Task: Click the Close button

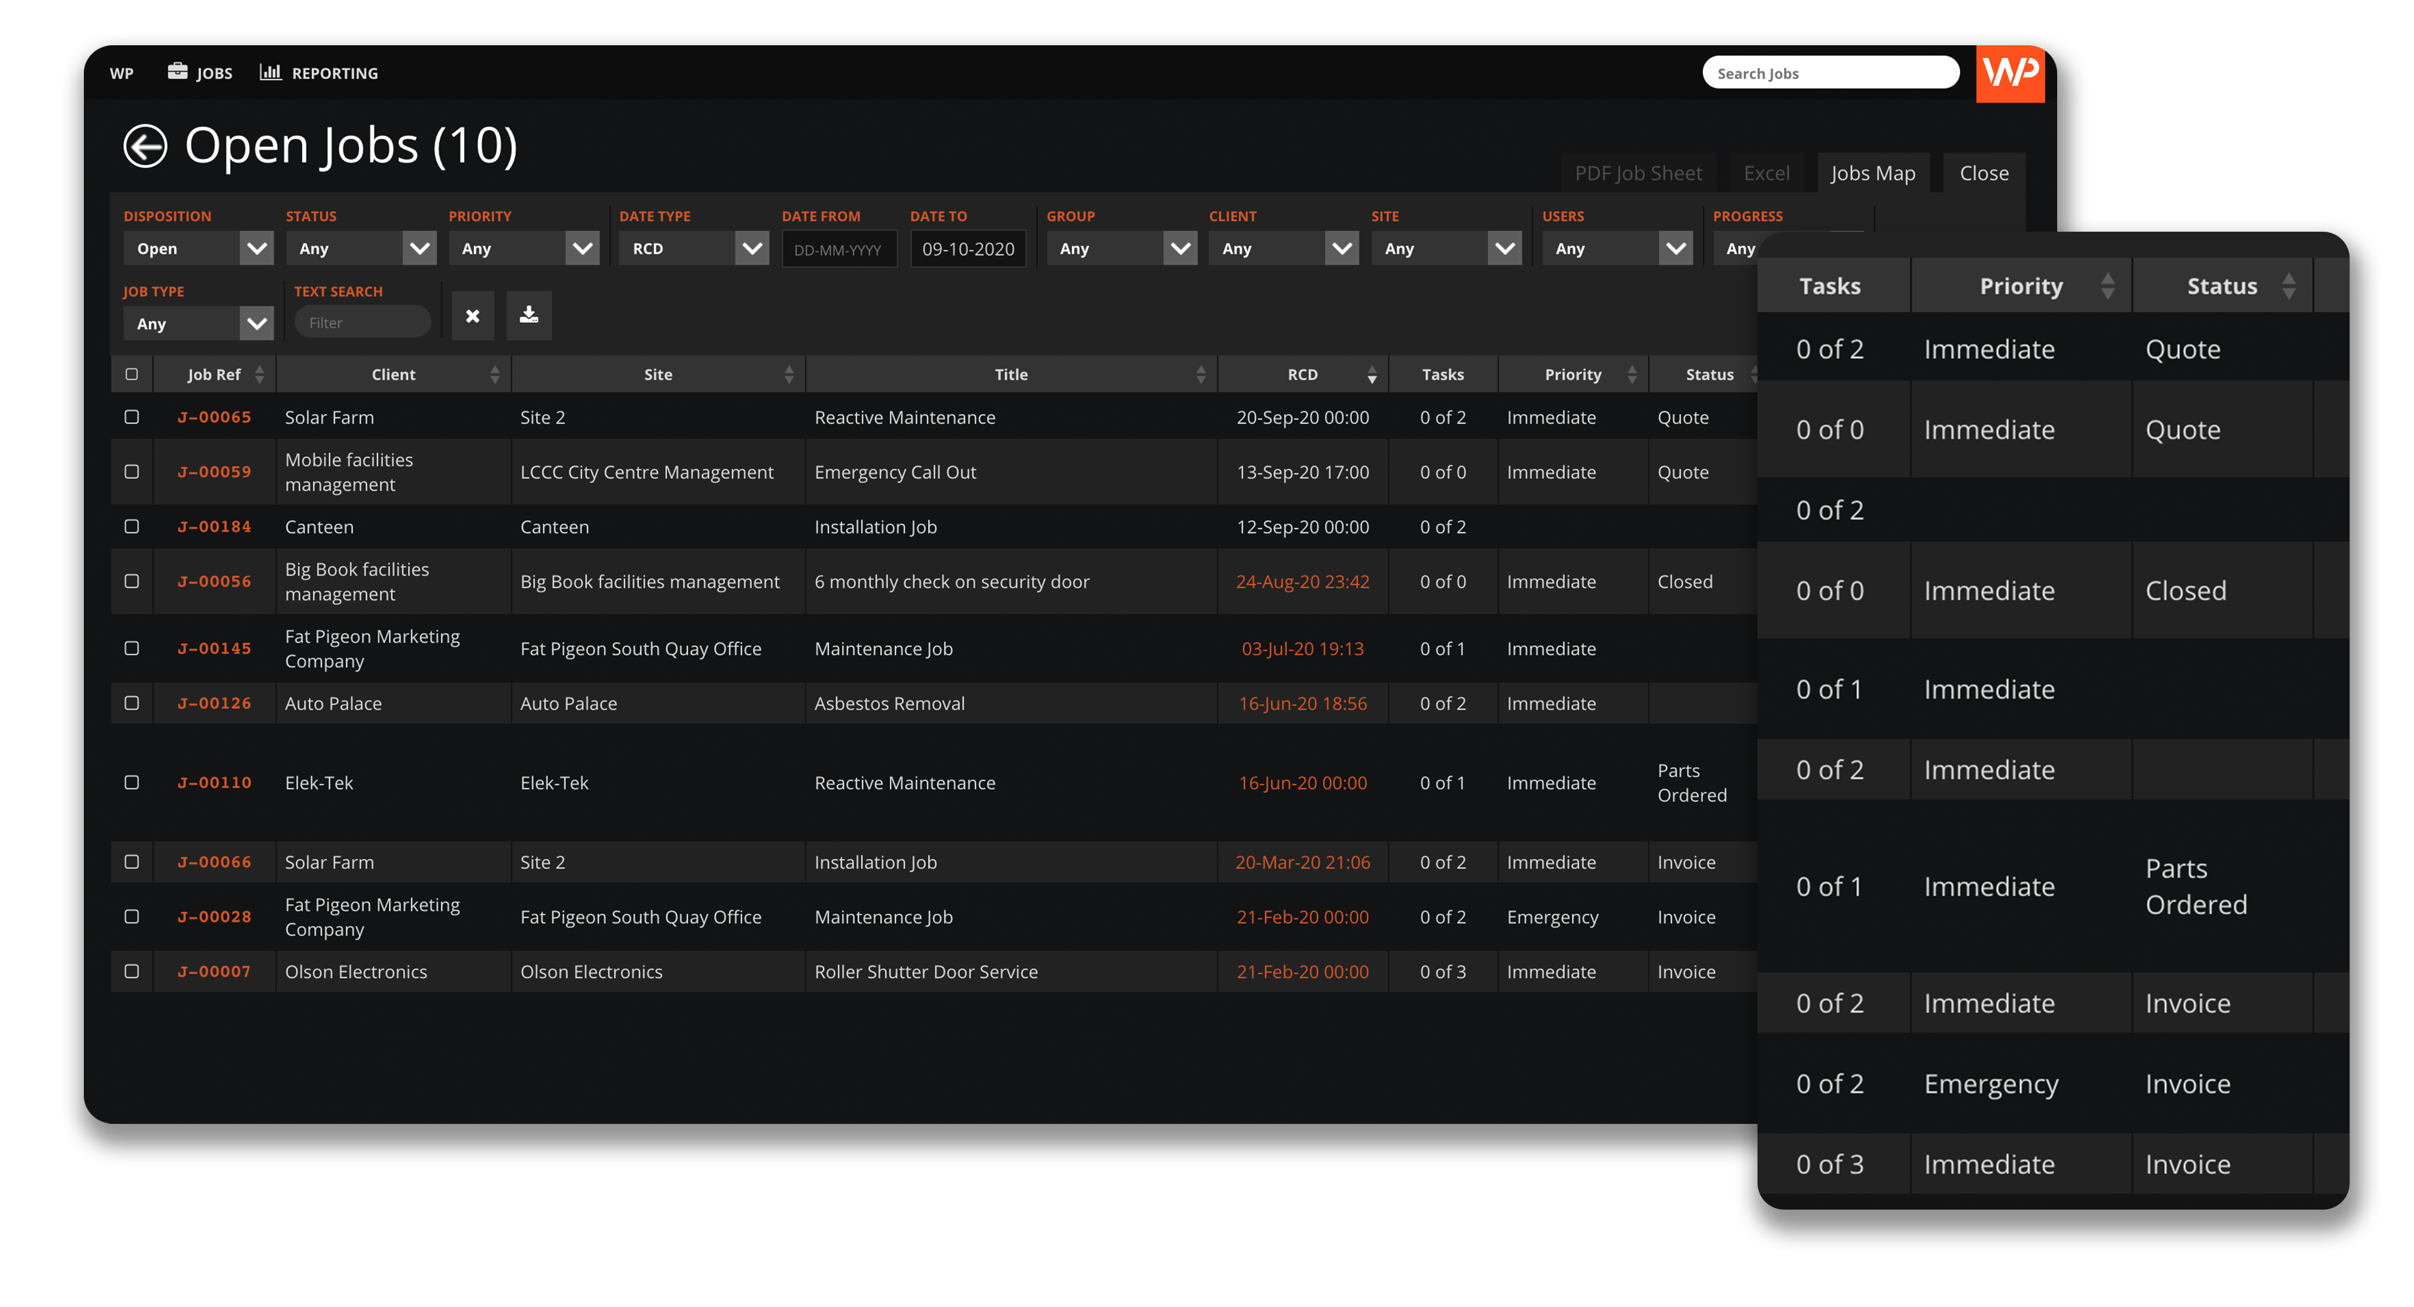Action: (1983, 173)
